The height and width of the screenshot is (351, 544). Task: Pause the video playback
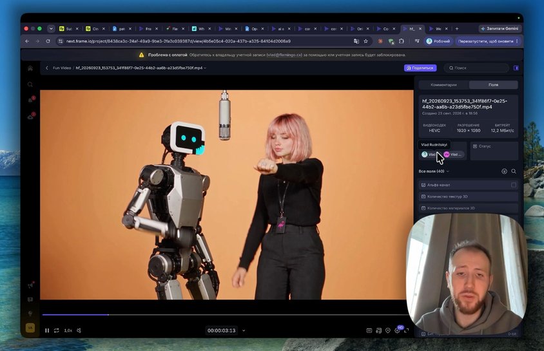click(x=47, y=330)
